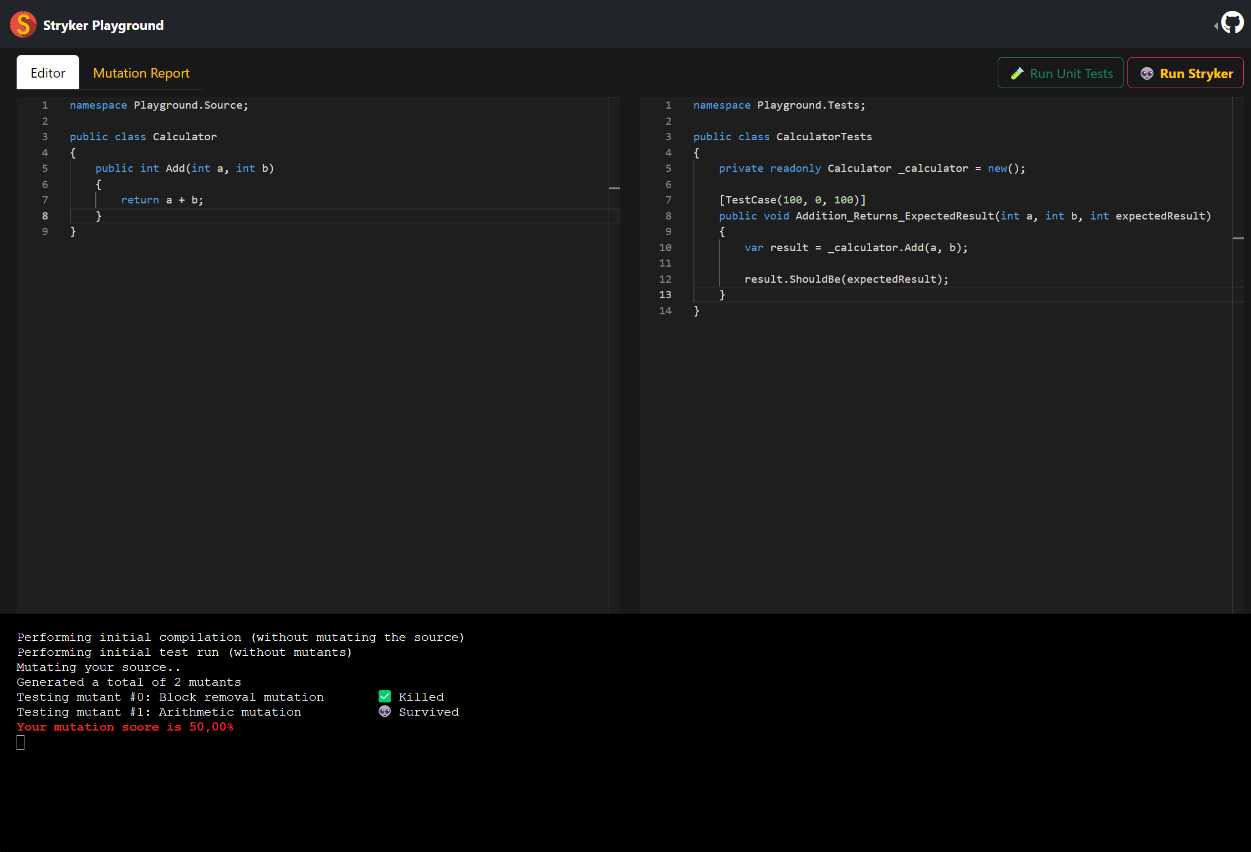Click the Survived alien icon in terminal
The image size is (1251, 852).
pos(385,711)
